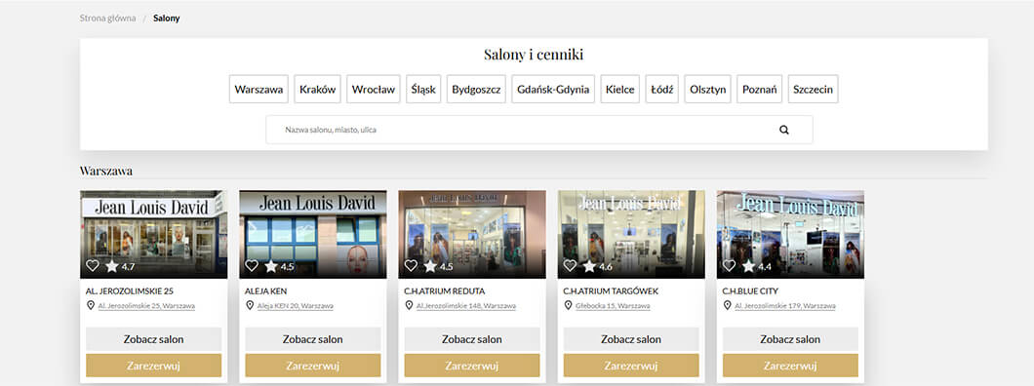The image size is (1034, 386).
Task: Choose the Gdańsk-Gdynia filter
Action: click(x=553, y=89)
